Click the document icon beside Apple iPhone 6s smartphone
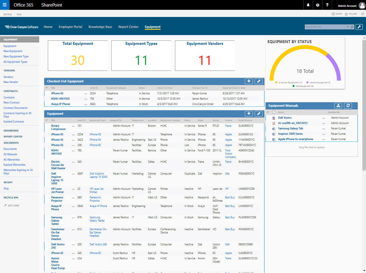366x273 pixels. (274, 139)
